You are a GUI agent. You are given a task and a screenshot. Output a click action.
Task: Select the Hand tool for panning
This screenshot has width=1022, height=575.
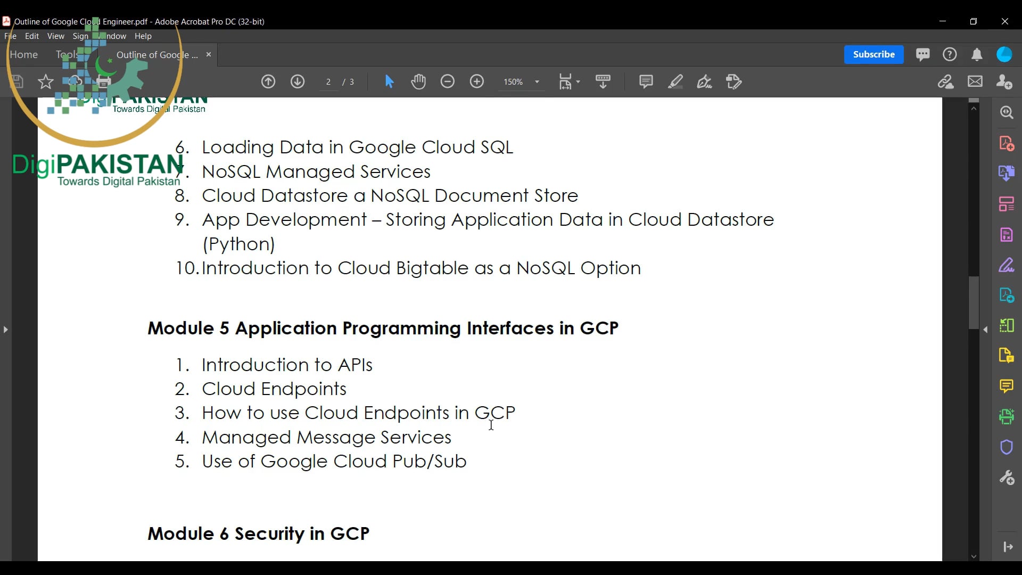(x=418, y=81)
